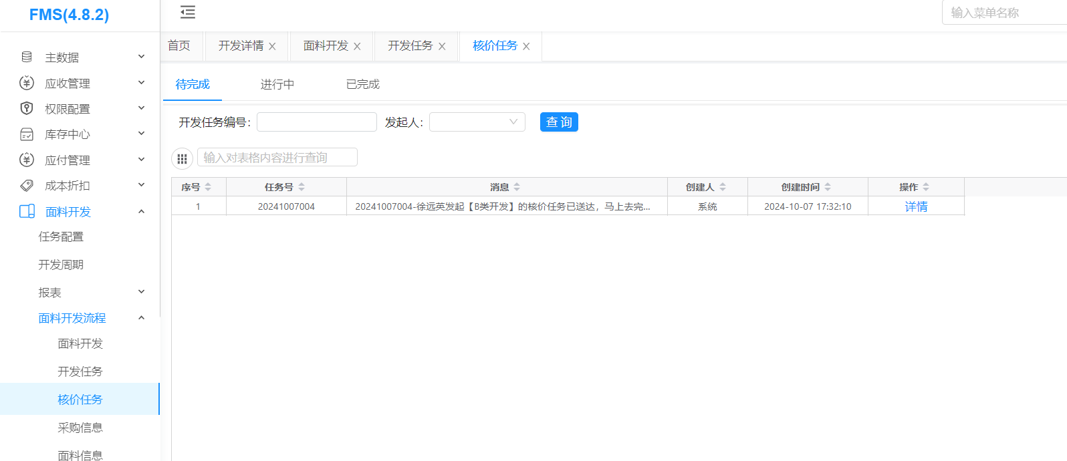Click the 成本折扣 tag icon
This screenshot has height=461, width=1067.
(27, 186)
